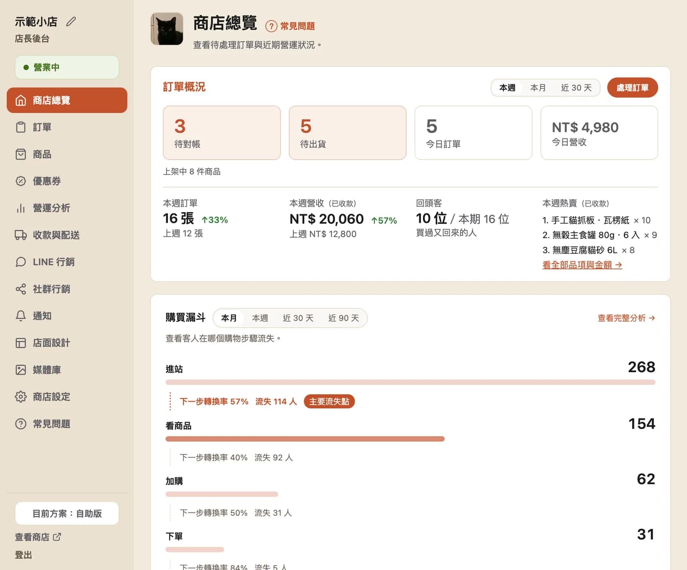Click the image icon next to 媒體庫
This screenshot has height=570, width=687.
pos(21,370)
